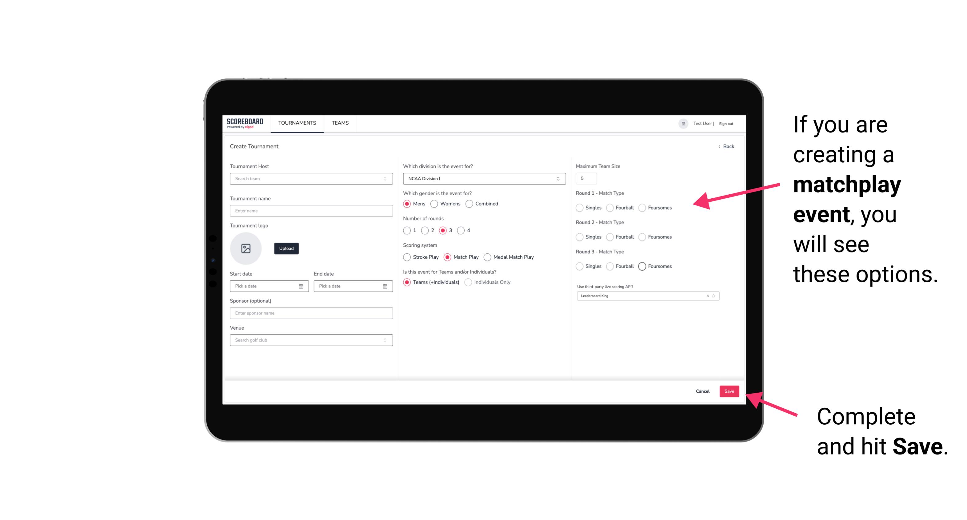Click the Save button
Image resolution: width=967 pixels, height=520 pixels.
[729, 391]
